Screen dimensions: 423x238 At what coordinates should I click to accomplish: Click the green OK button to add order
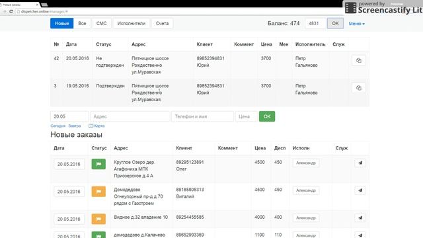[x=267, y=116]
